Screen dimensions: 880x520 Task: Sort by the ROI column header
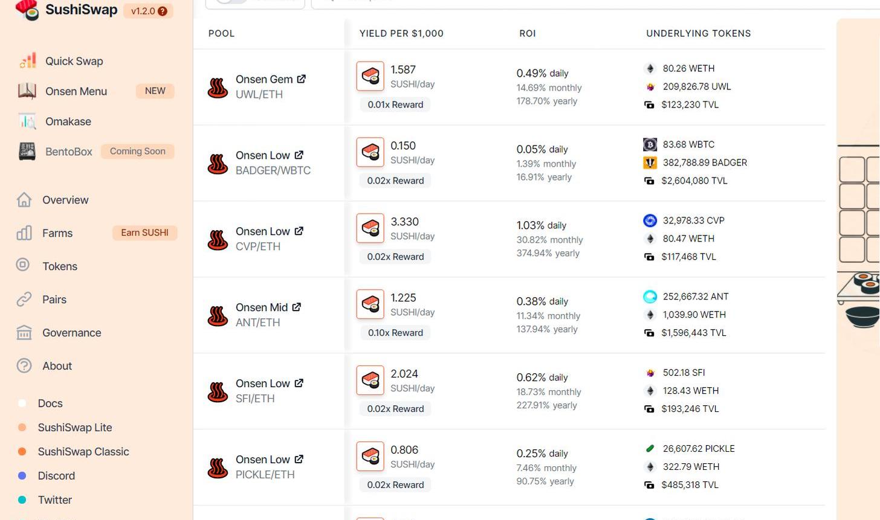click(x=528, y=33)
